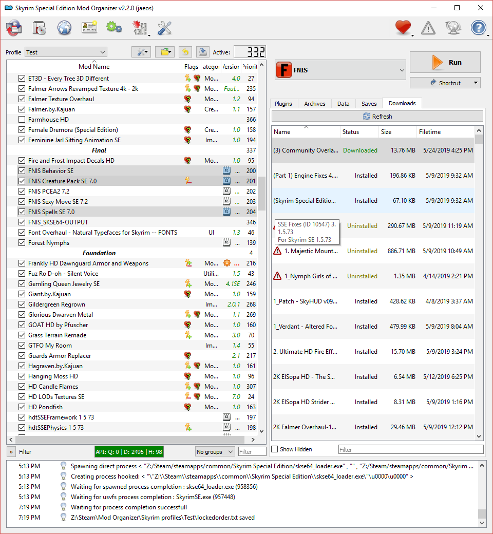Sort downloads by Filetime column header

[445, 132]
